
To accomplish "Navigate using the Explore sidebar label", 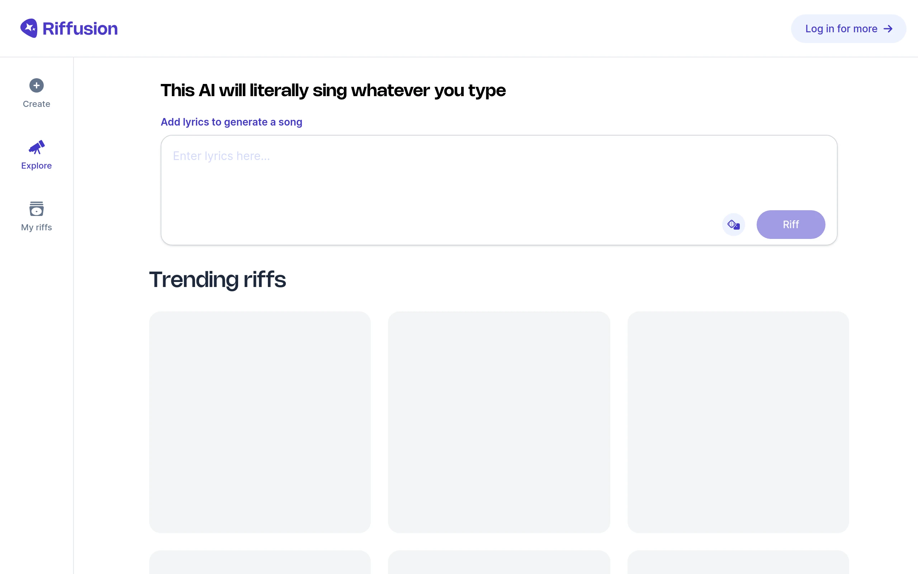I will tap(36, 165).
